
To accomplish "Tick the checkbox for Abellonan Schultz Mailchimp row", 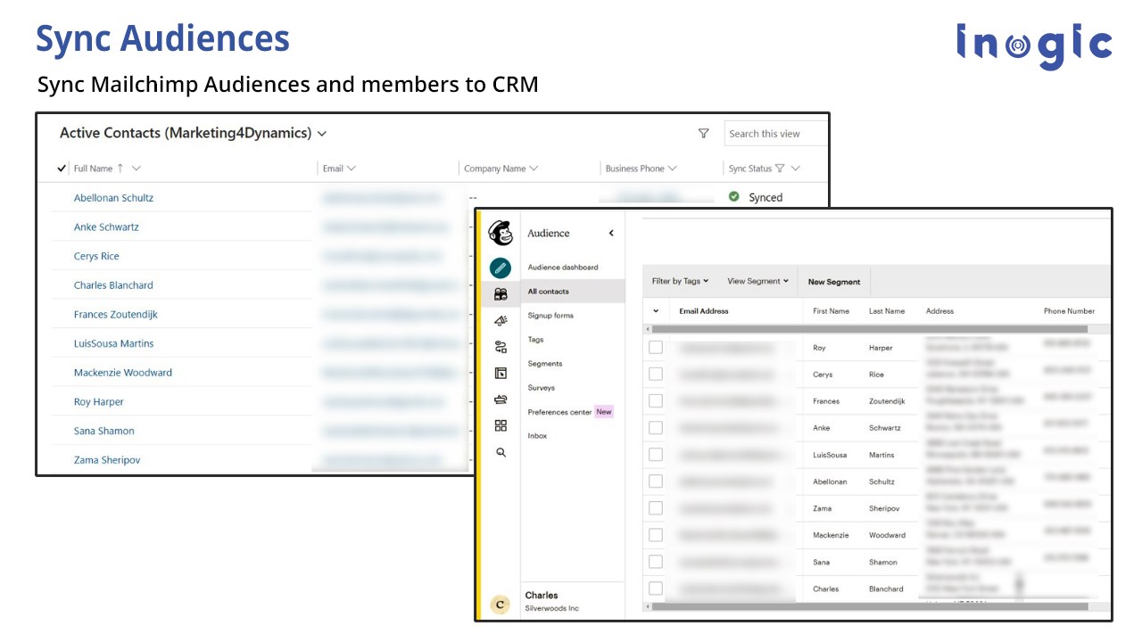I will [656, 481].
